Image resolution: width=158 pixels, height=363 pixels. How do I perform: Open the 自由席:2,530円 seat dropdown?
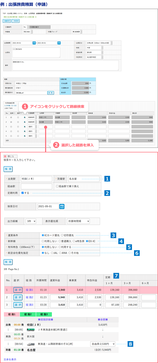[x=103, y=343]
